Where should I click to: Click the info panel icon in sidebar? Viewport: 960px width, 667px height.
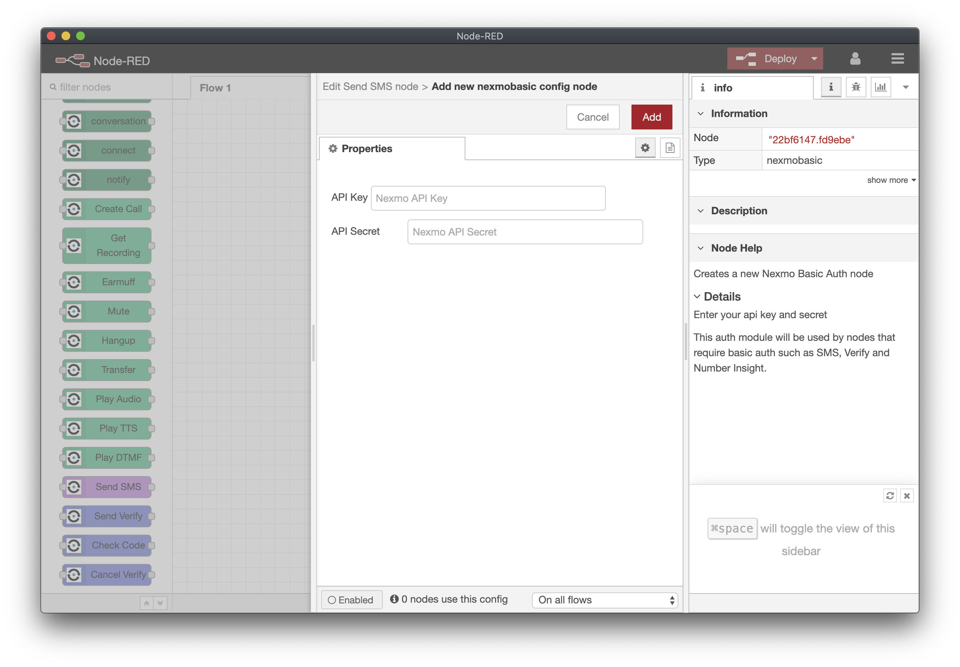830,87
